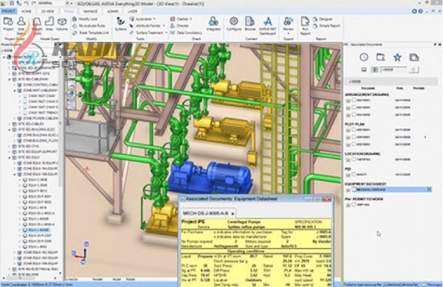Collapse the SITE EQUI tree node
443x287 pixels.
(x=10, y=157)
